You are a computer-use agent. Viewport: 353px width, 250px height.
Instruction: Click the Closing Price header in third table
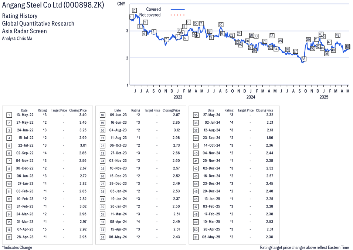265,110
